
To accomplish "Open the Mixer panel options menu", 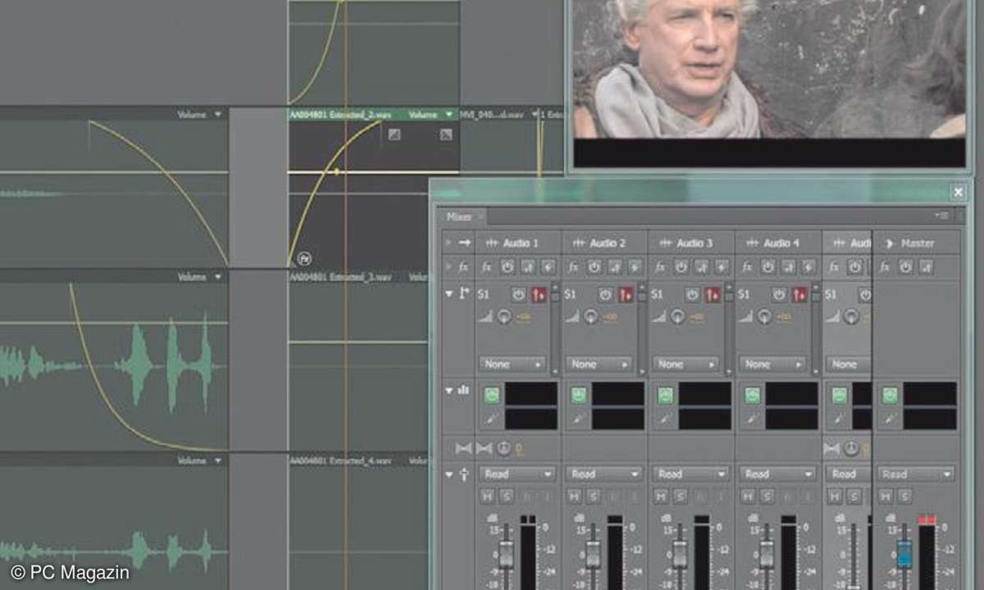I will (x=941, y=216).
